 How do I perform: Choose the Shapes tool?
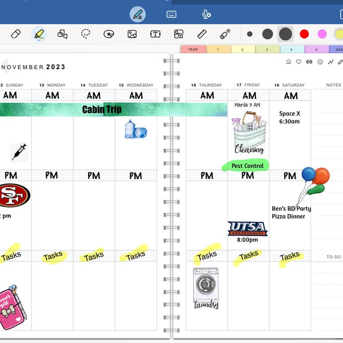click(62, 34)
